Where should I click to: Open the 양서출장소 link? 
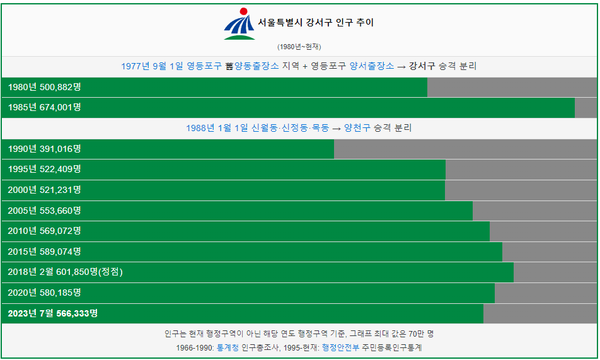click(372, 66)
